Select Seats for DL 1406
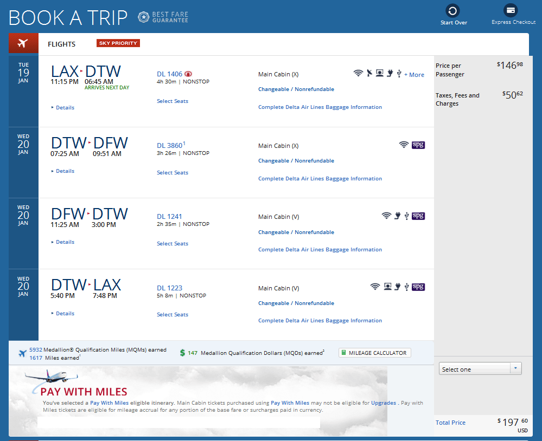The image size is (542, 441). point(173,101)
